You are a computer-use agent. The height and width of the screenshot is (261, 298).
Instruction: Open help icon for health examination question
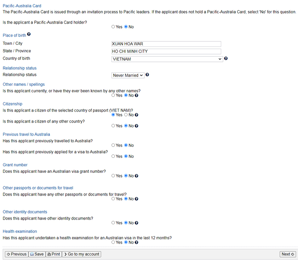(x=137, y=242)
